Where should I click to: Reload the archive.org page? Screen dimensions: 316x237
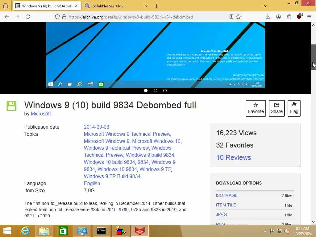(x=28, y=17)
